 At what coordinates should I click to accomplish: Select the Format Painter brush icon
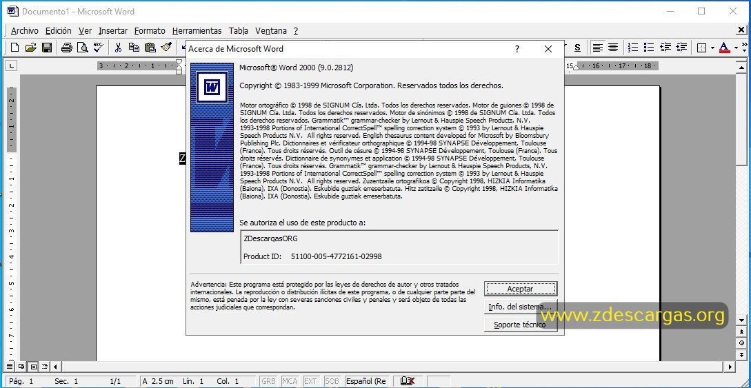click(x=166, y=48)
